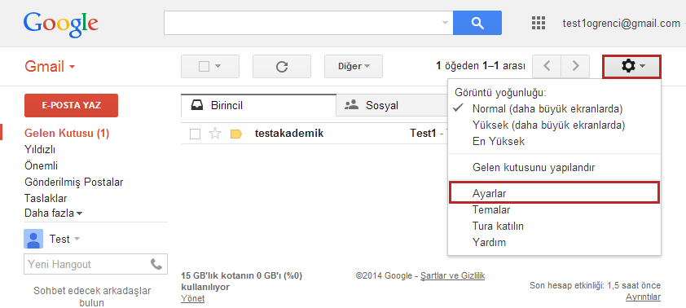Open the settings gear menu
Image resolution: width=686 pixels, height=308 pixels.
coord(631,67)
